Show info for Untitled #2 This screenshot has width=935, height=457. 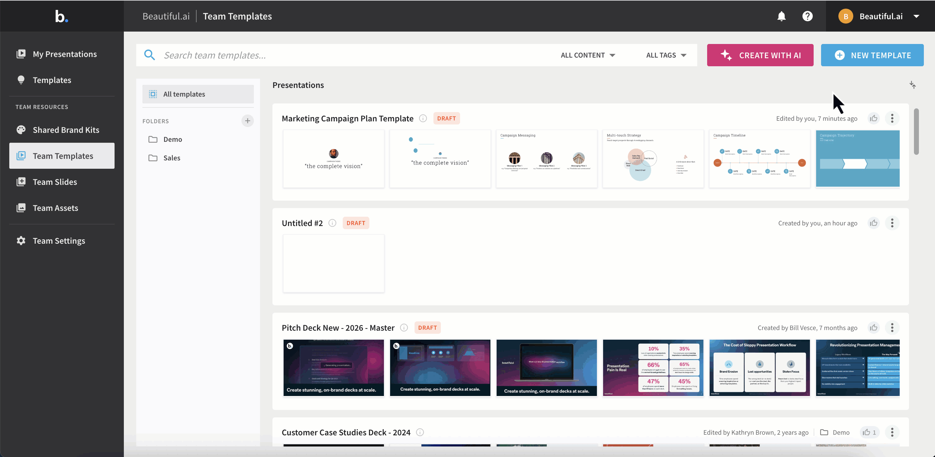332,223
